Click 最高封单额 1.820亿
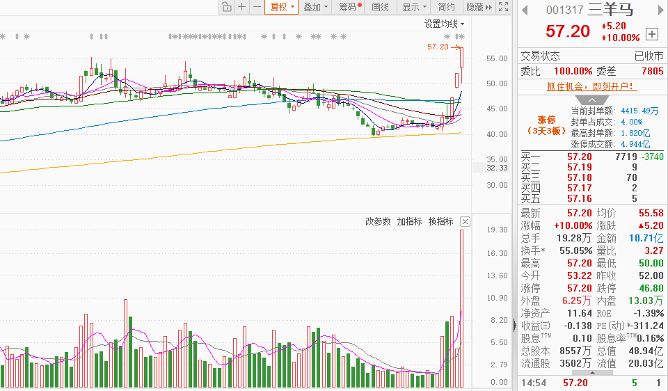This screenshot has height=391, width=668. 635,133
